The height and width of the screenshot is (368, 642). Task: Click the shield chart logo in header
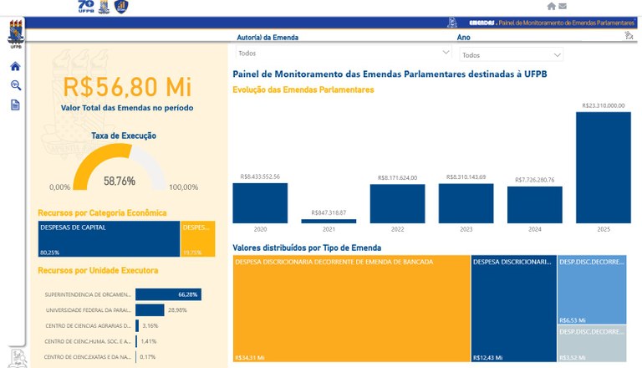click(x=121, y=8)
